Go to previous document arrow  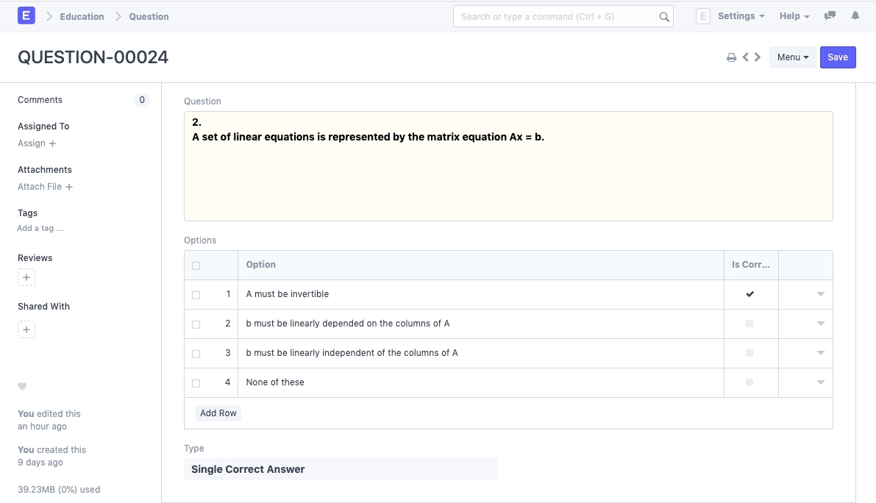(746, 57)
